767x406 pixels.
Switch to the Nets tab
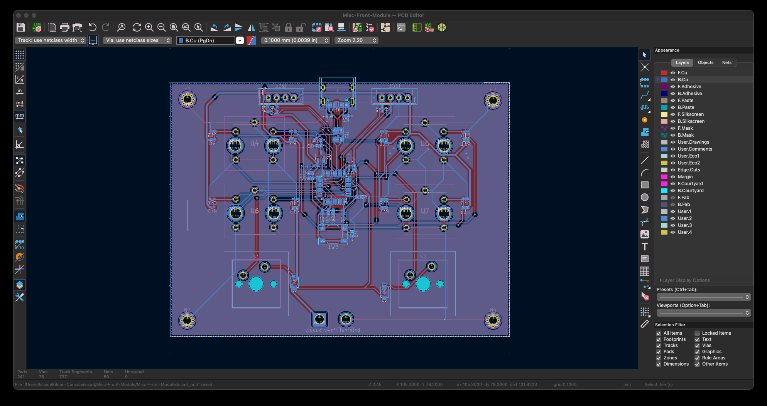[x=726, y=62]
